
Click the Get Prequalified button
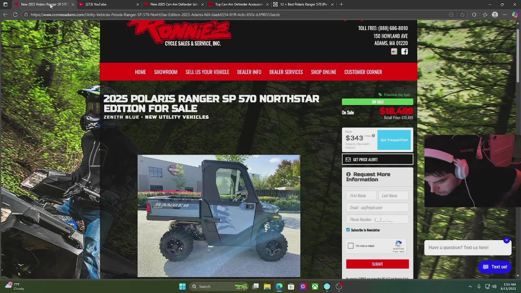(394, 140)
